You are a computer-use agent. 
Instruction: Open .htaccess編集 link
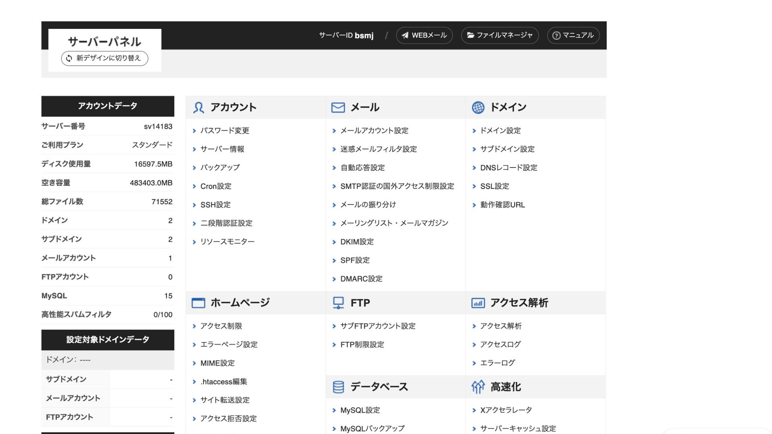224,381
